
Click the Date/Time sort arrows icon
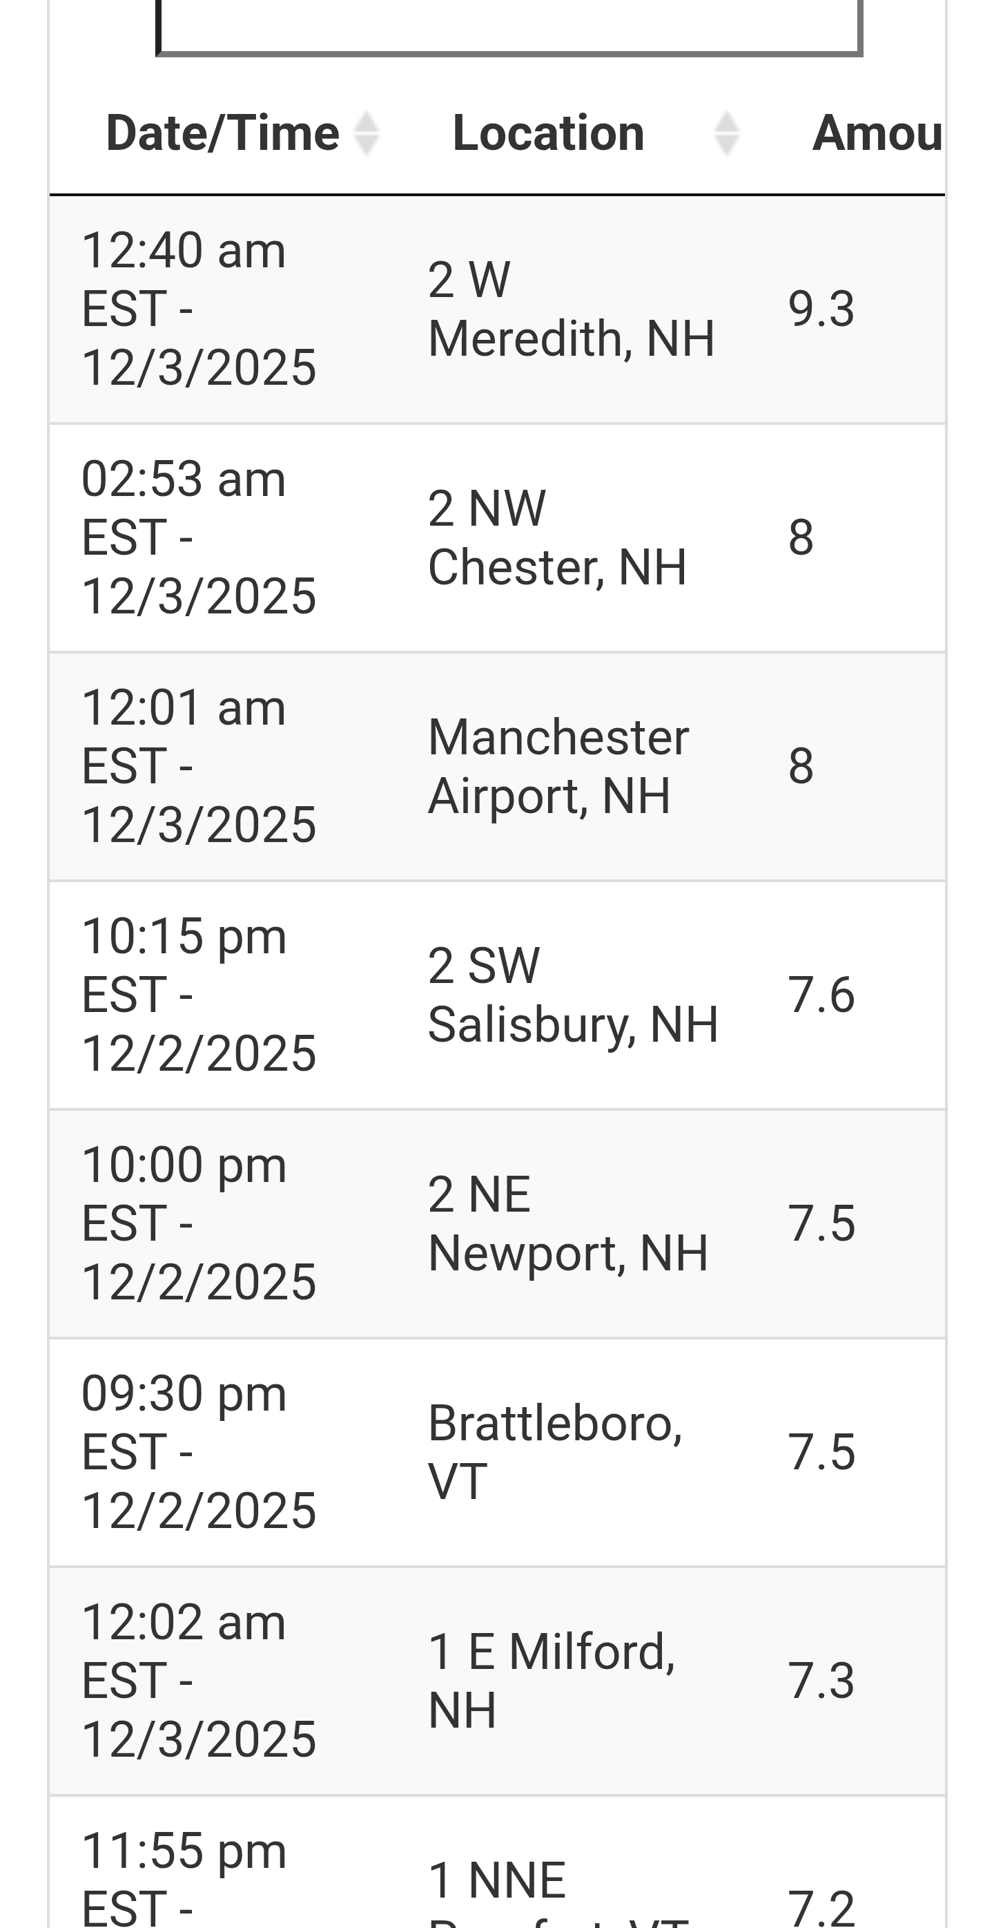(366, 133)
